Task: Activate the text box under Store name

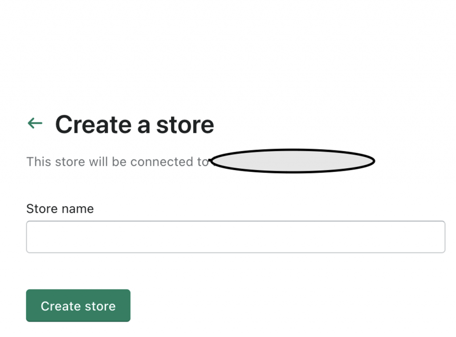Action: (236, 237)
